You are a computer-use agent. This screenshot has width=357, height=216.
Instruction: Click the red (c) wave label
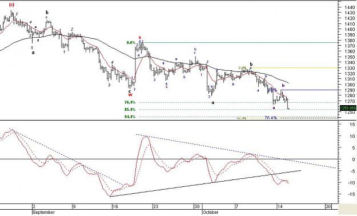11,5
